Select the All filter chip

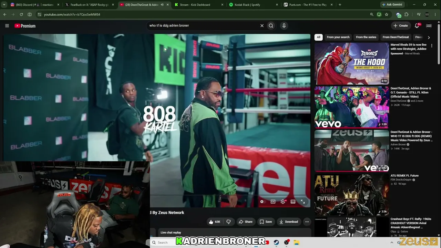(x=319, y=37)
